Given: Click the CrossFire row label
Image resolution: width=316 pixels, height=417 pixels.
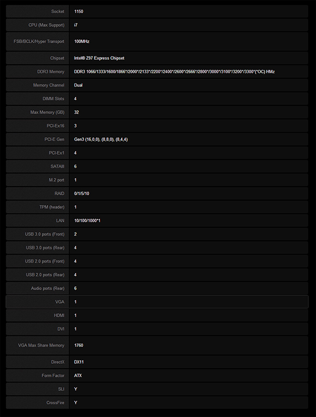Looking at the screenshot, I should (x=55, y=403).
